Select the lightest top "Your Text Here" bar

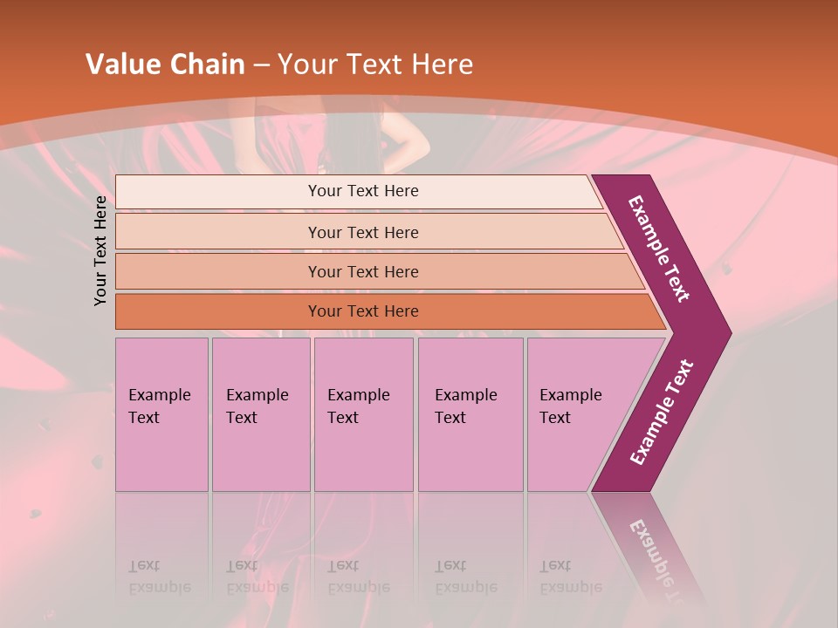point(363,191)
